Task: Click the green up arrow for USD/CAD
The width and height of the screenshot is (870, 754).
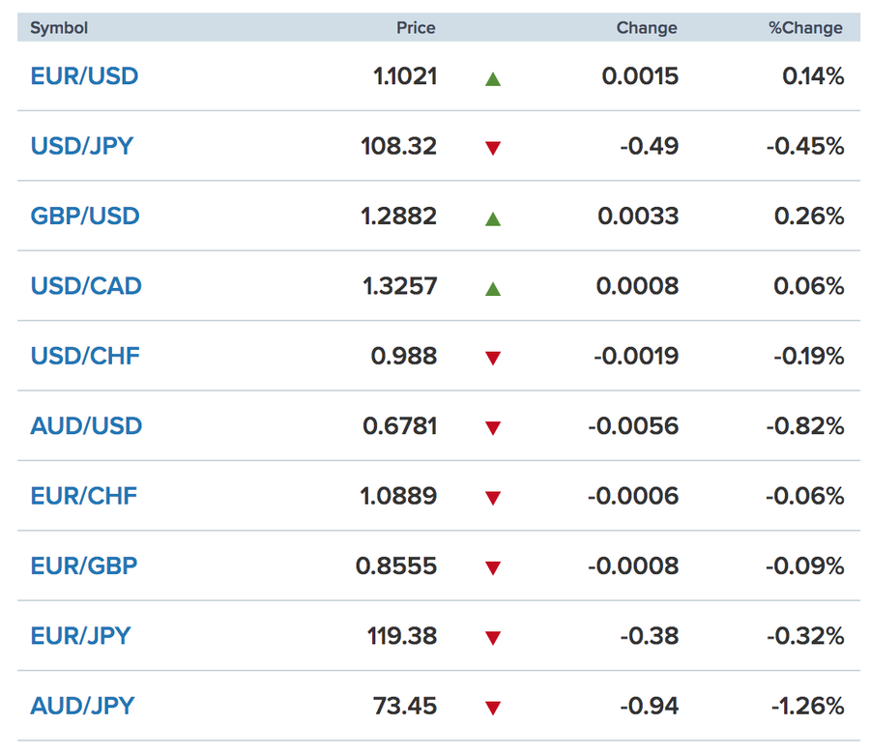Action: [493, 288]
